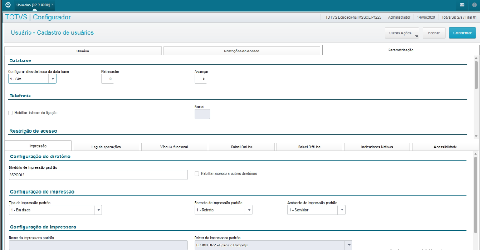Click the upper panel scrollbar down arrow
The image size is (480, 250).
pos(476,136)
